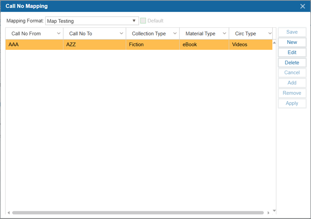The image size is (311, 219).
Task: Expand Material Type column menu arrow
Action: click(x=224, y=34)
